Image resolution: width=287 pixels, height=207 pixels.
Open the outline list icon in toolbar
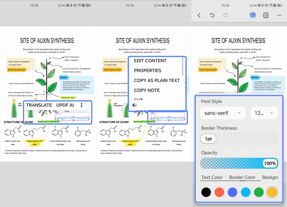[x=266, y=15]
